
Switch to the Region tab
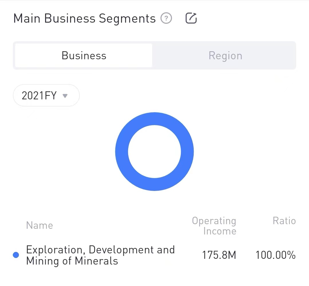click(225, 56)
